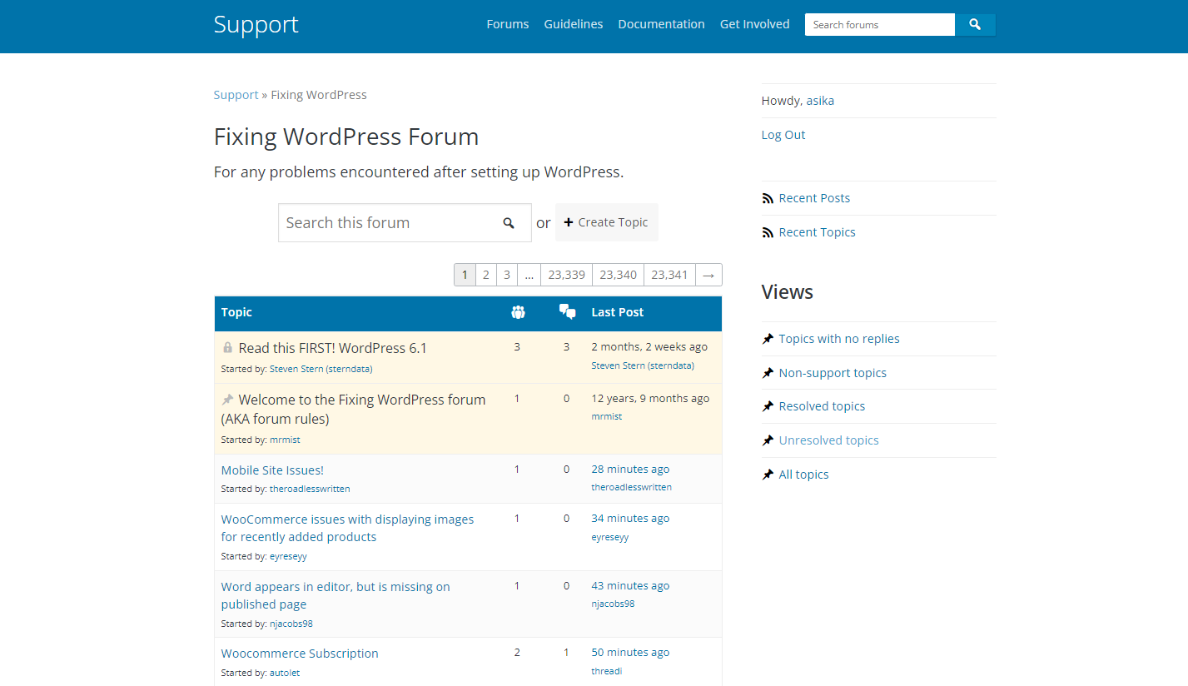This screenshot has height=686, width=1188.
Task: Click the replies speech-bubble icon in table header
Action: [568, 312]
